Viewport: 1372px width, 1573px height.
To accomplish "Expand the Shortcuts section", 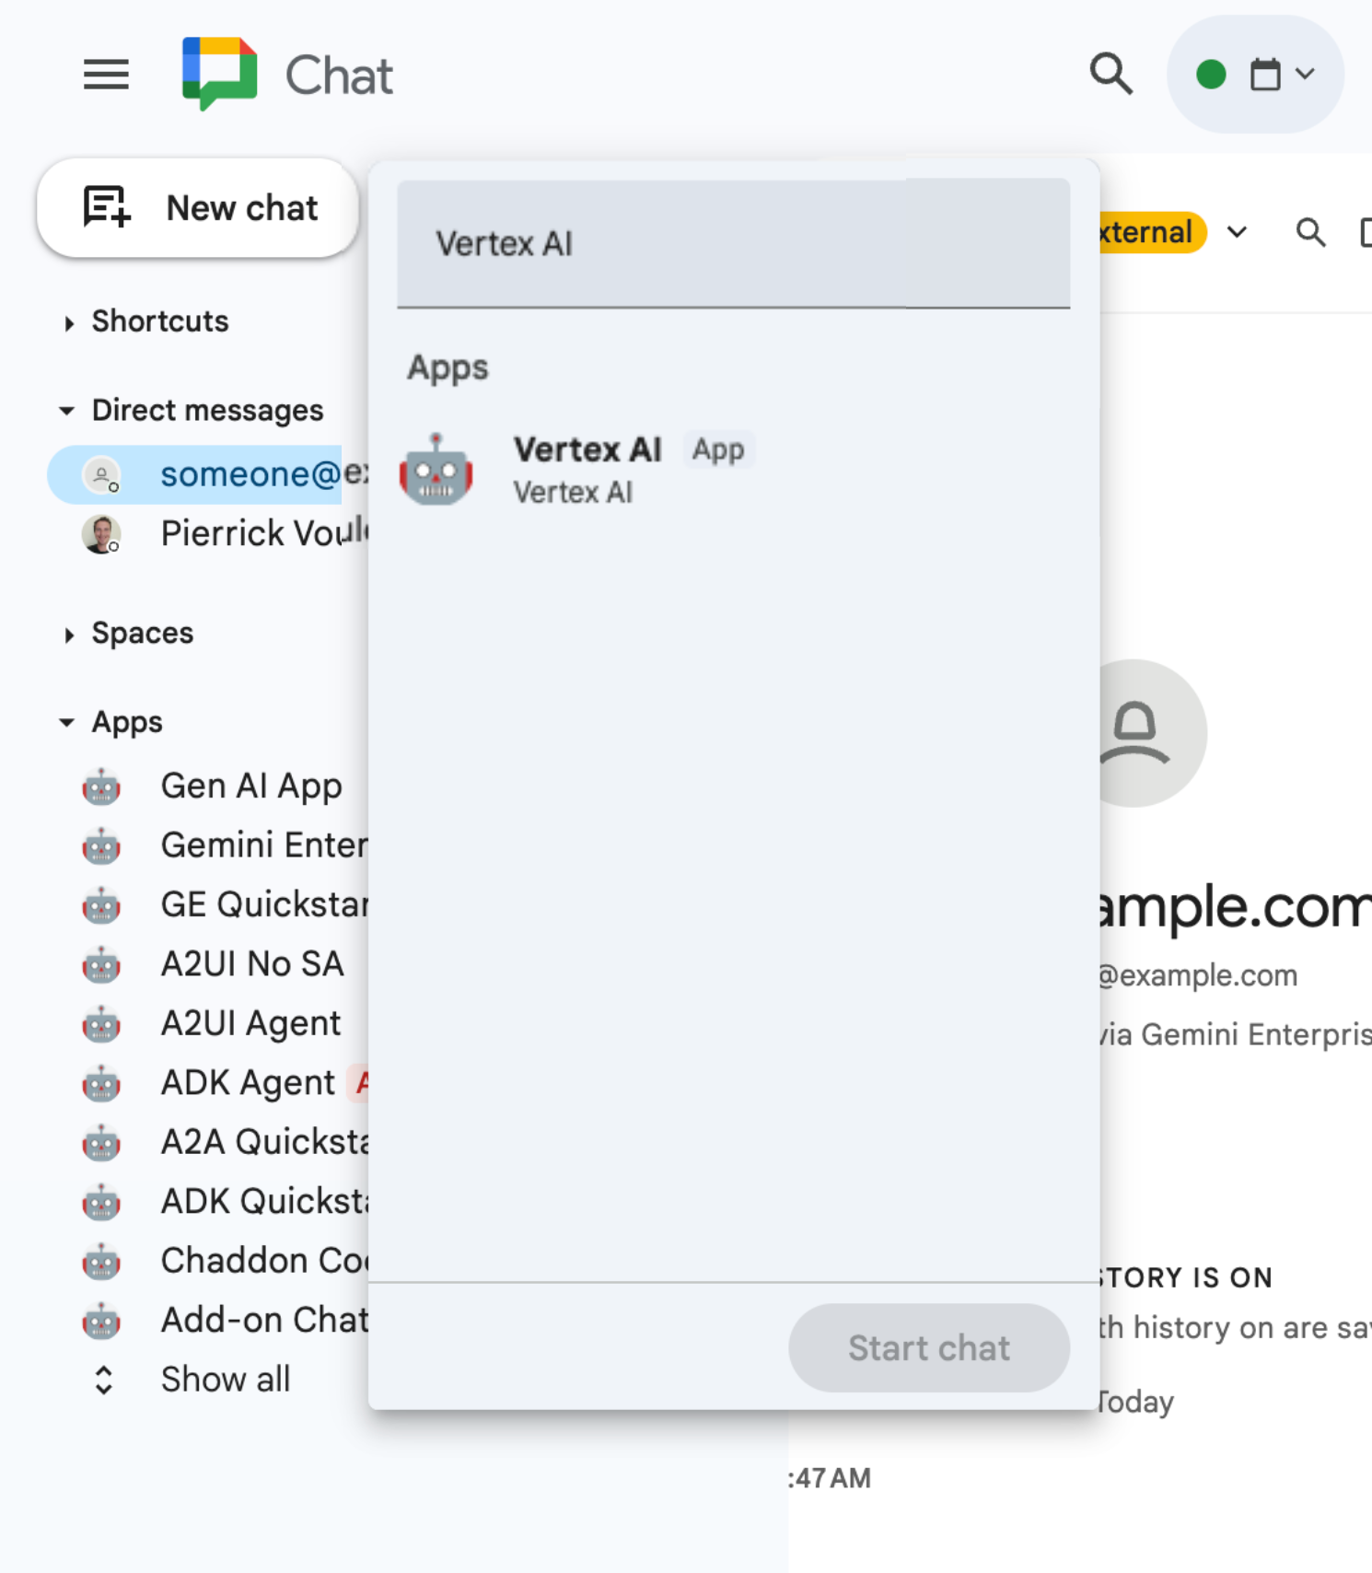I will click(x=69, y=322).
